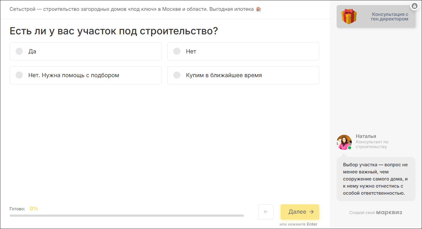This screenshot has height=229, width=422.
Task: Click the house emoji in header
Action: (258, 9)
